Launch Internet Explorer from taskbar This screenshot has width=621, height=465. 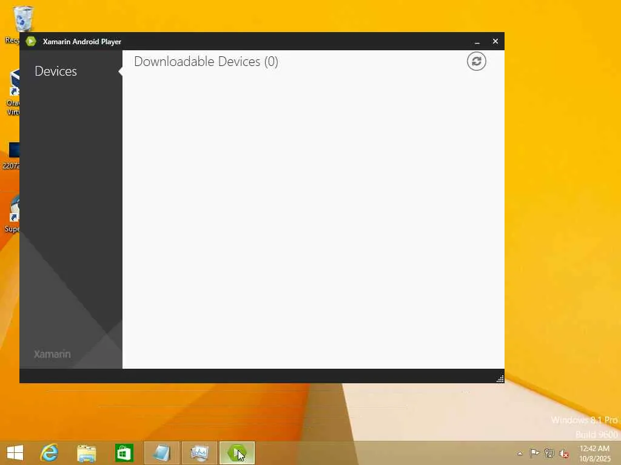(50, 453)
